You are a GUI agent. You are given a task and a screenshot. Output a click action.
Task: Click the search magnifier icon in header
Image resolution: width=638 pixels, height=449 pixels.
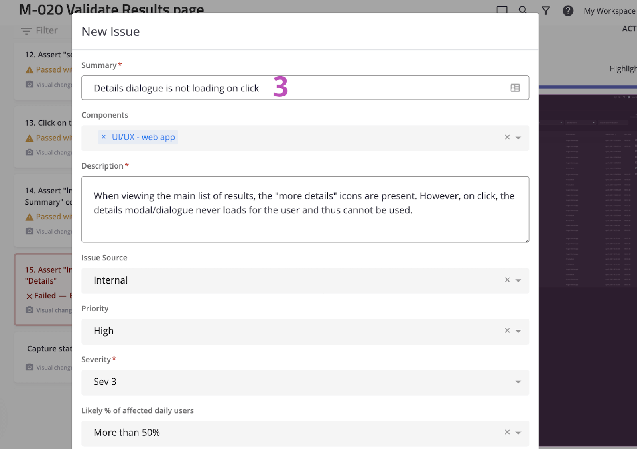522,10
